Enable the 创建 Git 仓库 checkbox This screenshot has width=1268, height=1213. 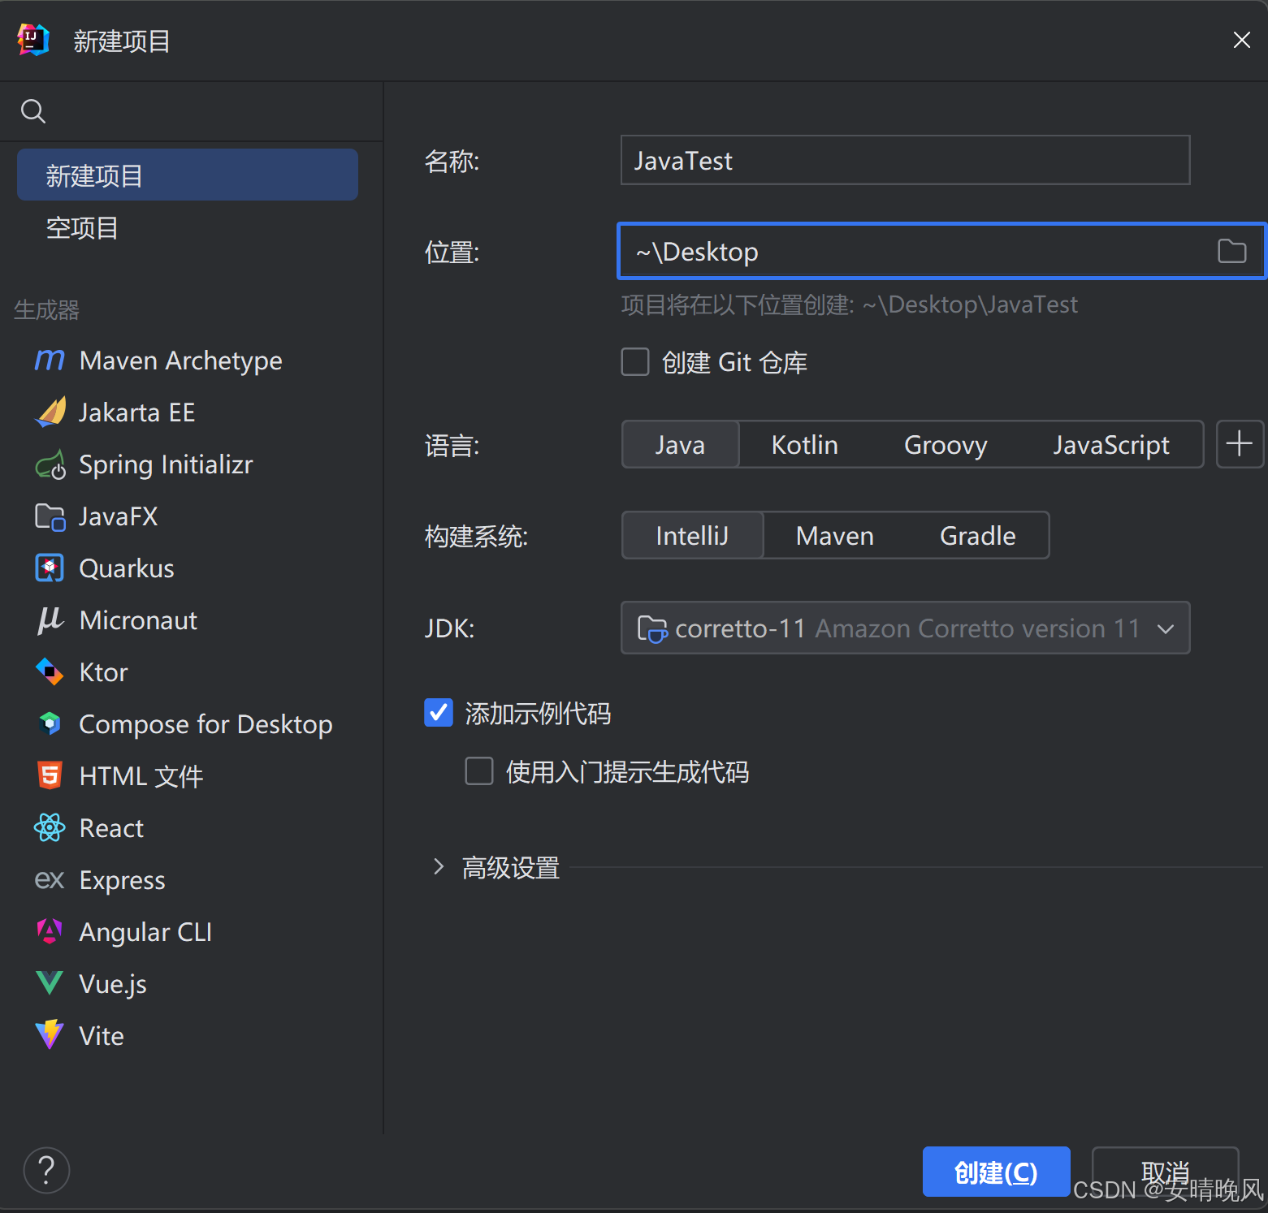(635, 362)
